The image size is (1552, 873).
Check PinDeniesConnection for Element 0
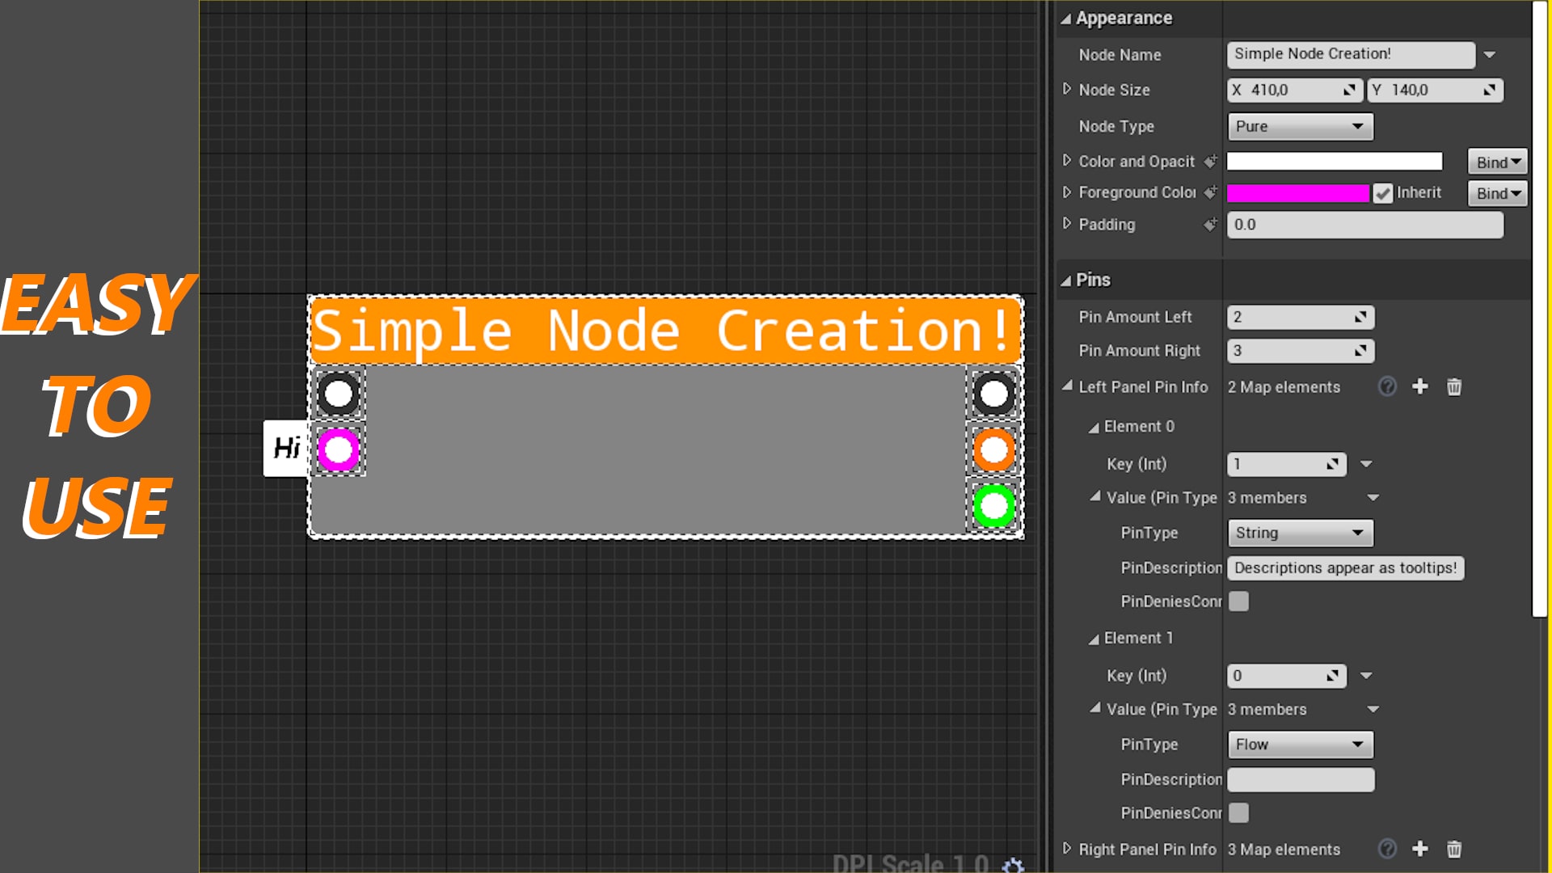[x=1238, y=601]
